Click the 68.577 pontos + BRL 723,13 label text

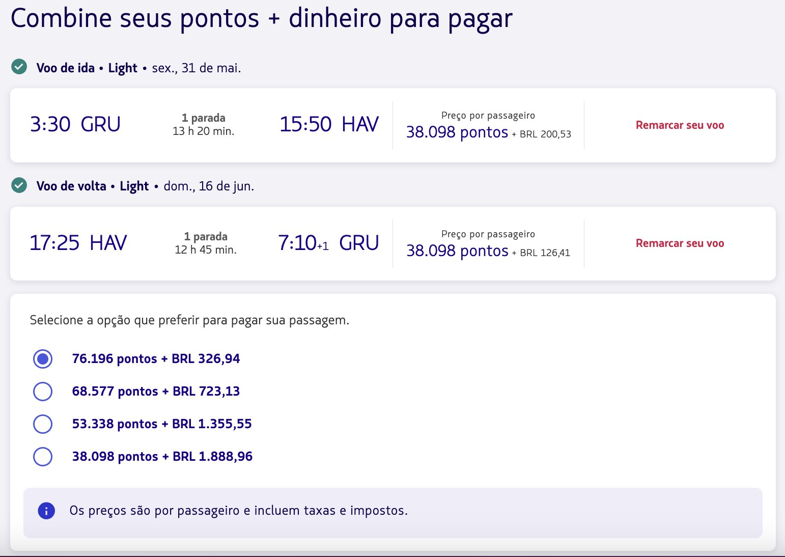pyautogui.click(x=156, y=392)
